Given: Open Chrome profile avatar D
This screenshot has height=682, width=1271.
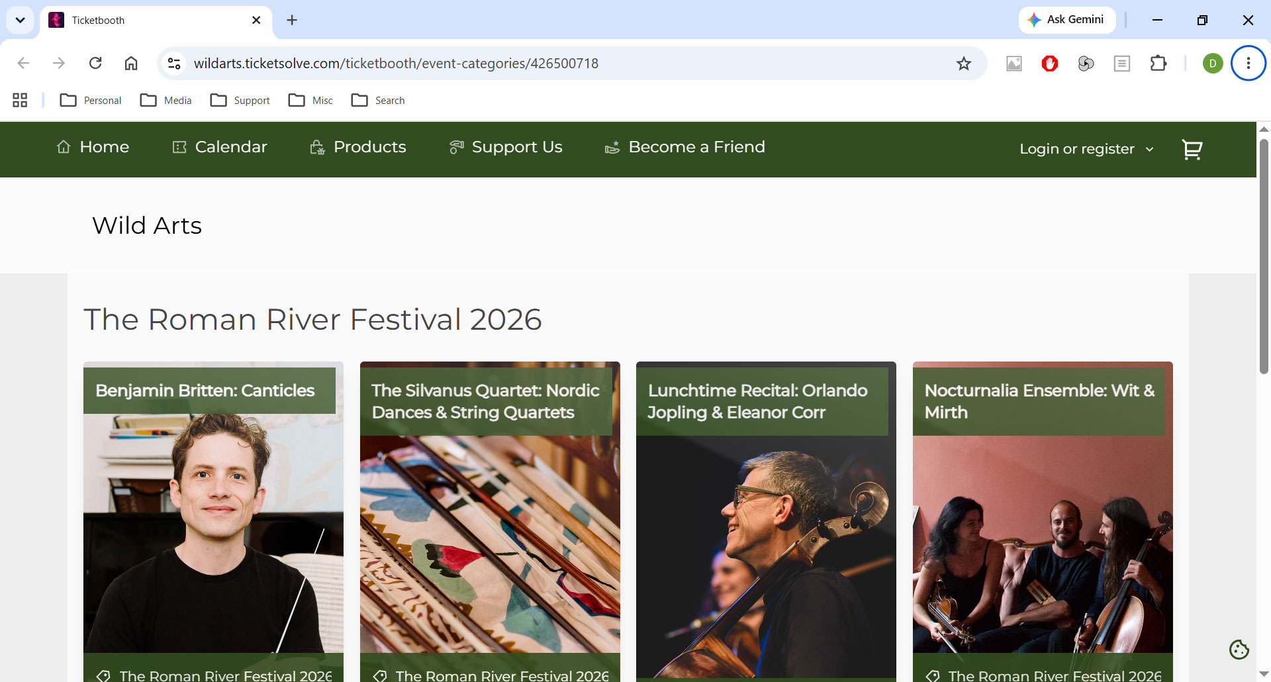Looking at the screenshot, I should coord(1213,64).
